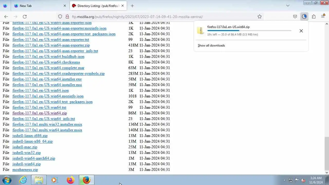Click the muted volume tray icon
This screenshot has height=185, width=329.
303,180
